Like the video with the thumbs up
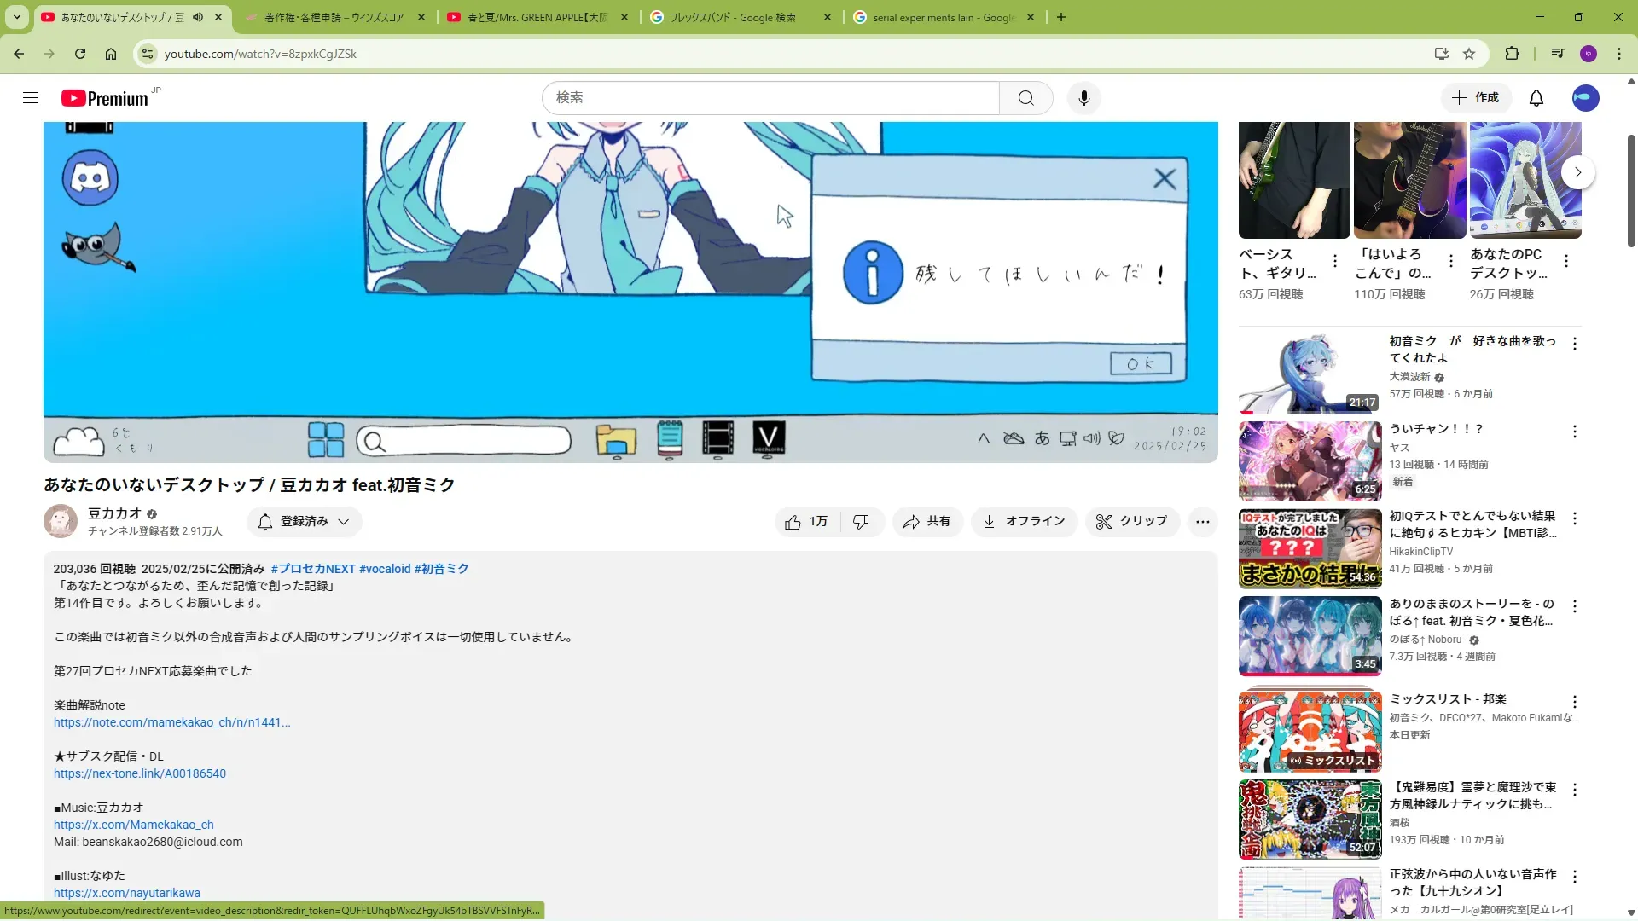 (806, 522)
